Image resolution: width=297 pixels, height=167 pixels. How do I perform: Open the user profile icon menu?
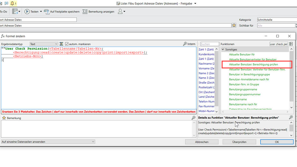point(121,12)
